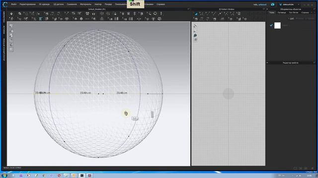Click the 2D Pattern Window title bar
Image resolution: width=318 pixels, height=178 pixels.
tap(227, 9)
